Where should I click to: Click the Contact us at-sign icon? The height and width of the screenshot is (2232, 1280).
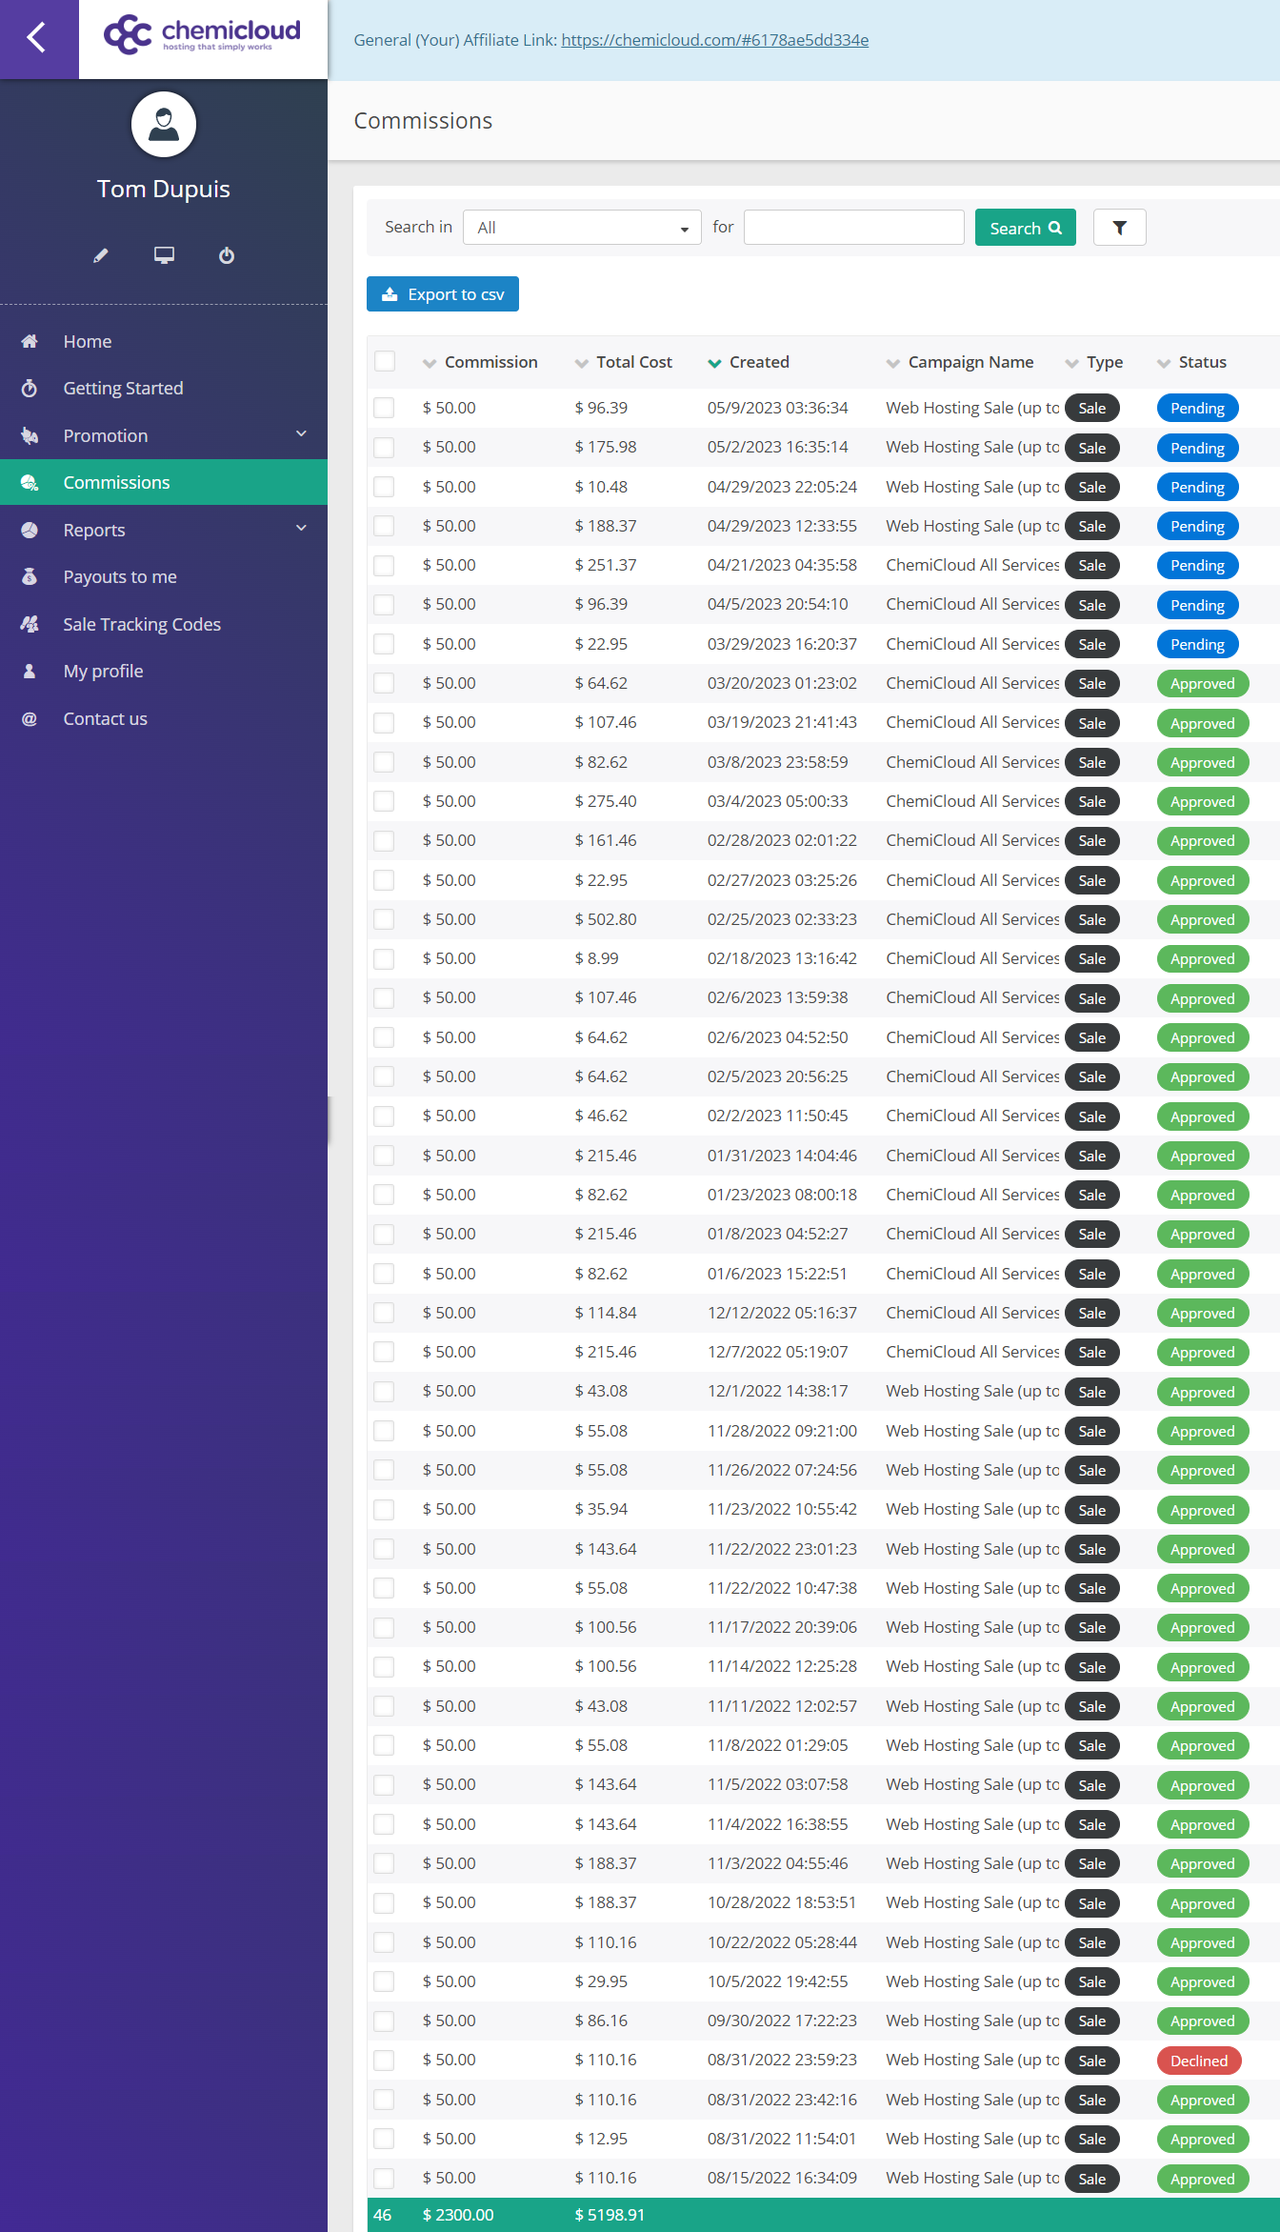pyautogui.click(x=30, y=718)
